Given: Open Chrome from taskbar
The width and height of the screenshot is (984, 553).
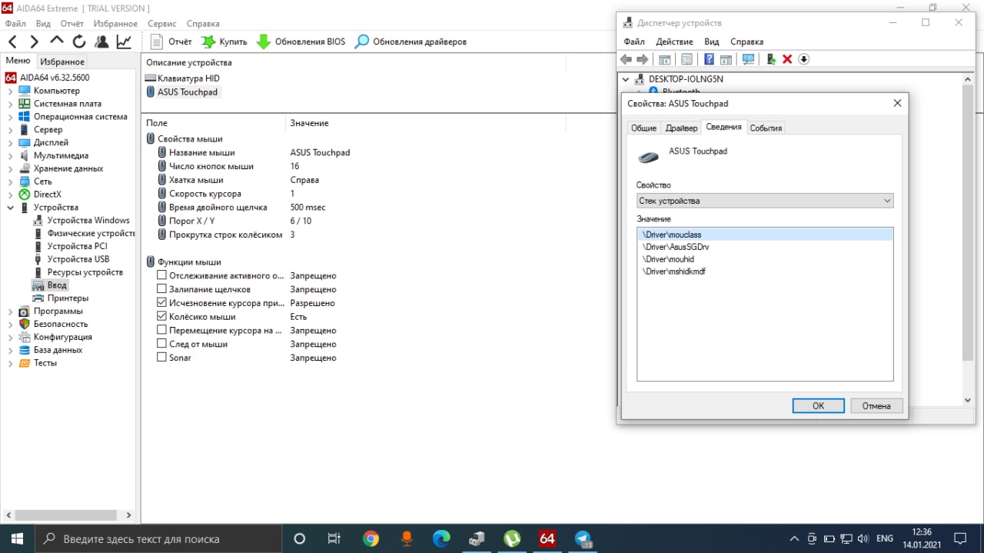Looking at the screenshot, I should [371, 538].
